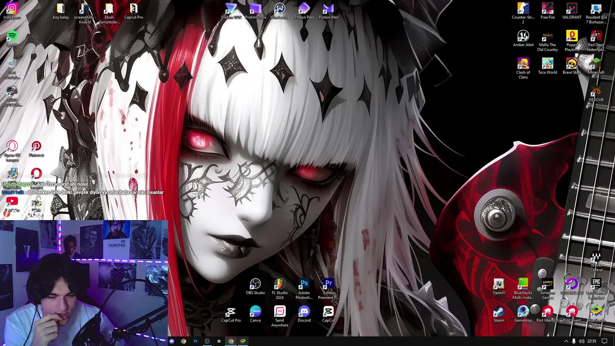Launch OBS Studio from the desktop
The width and height of the screenshot is (615, 346).
255,286
